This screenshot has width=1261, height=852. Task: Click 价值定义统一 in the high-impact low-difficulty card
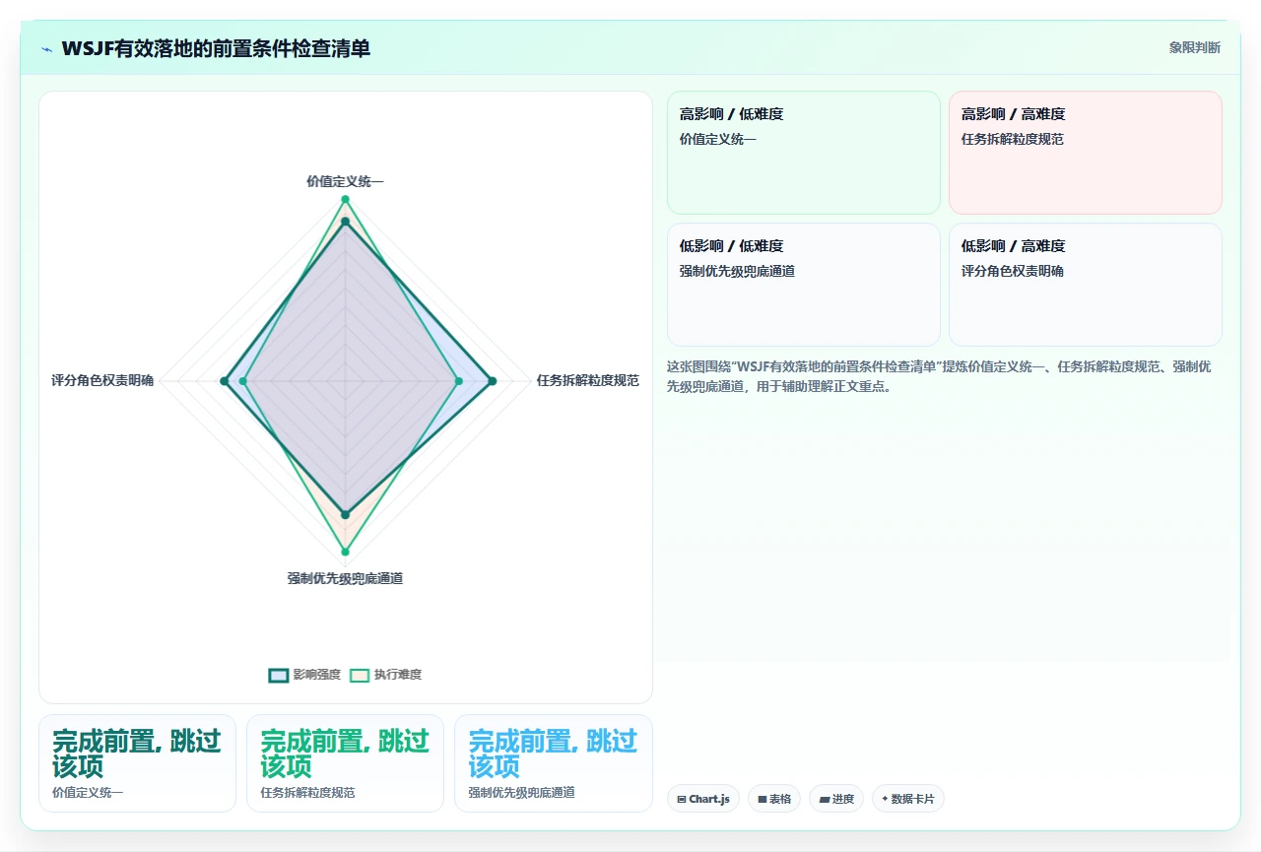click(x=718, y=139)
